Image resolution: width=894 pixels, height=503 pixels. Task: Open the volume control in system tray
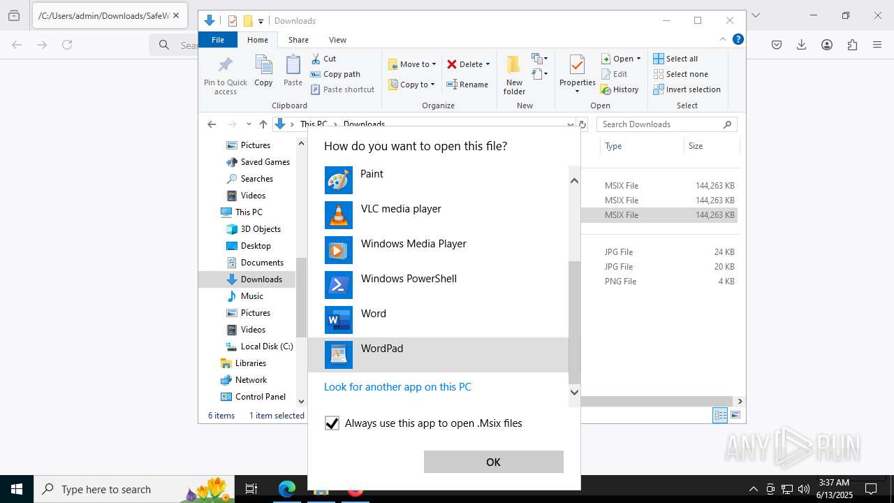coord(804,489)
